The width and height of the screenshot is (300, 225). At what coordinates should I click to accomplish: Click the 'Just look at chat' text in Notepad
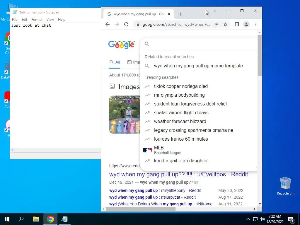pyautogui.click(x=31, y=25)
